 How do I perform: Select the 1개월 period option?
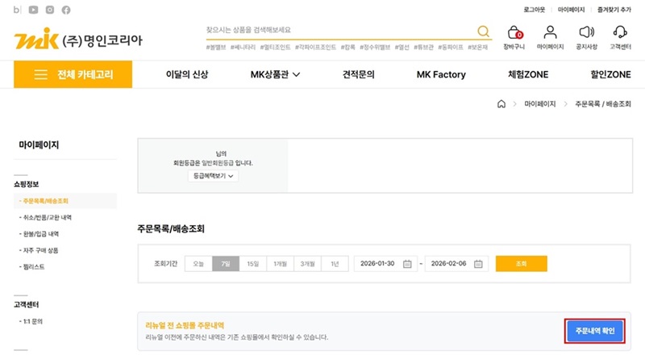(x=280, y=264)
